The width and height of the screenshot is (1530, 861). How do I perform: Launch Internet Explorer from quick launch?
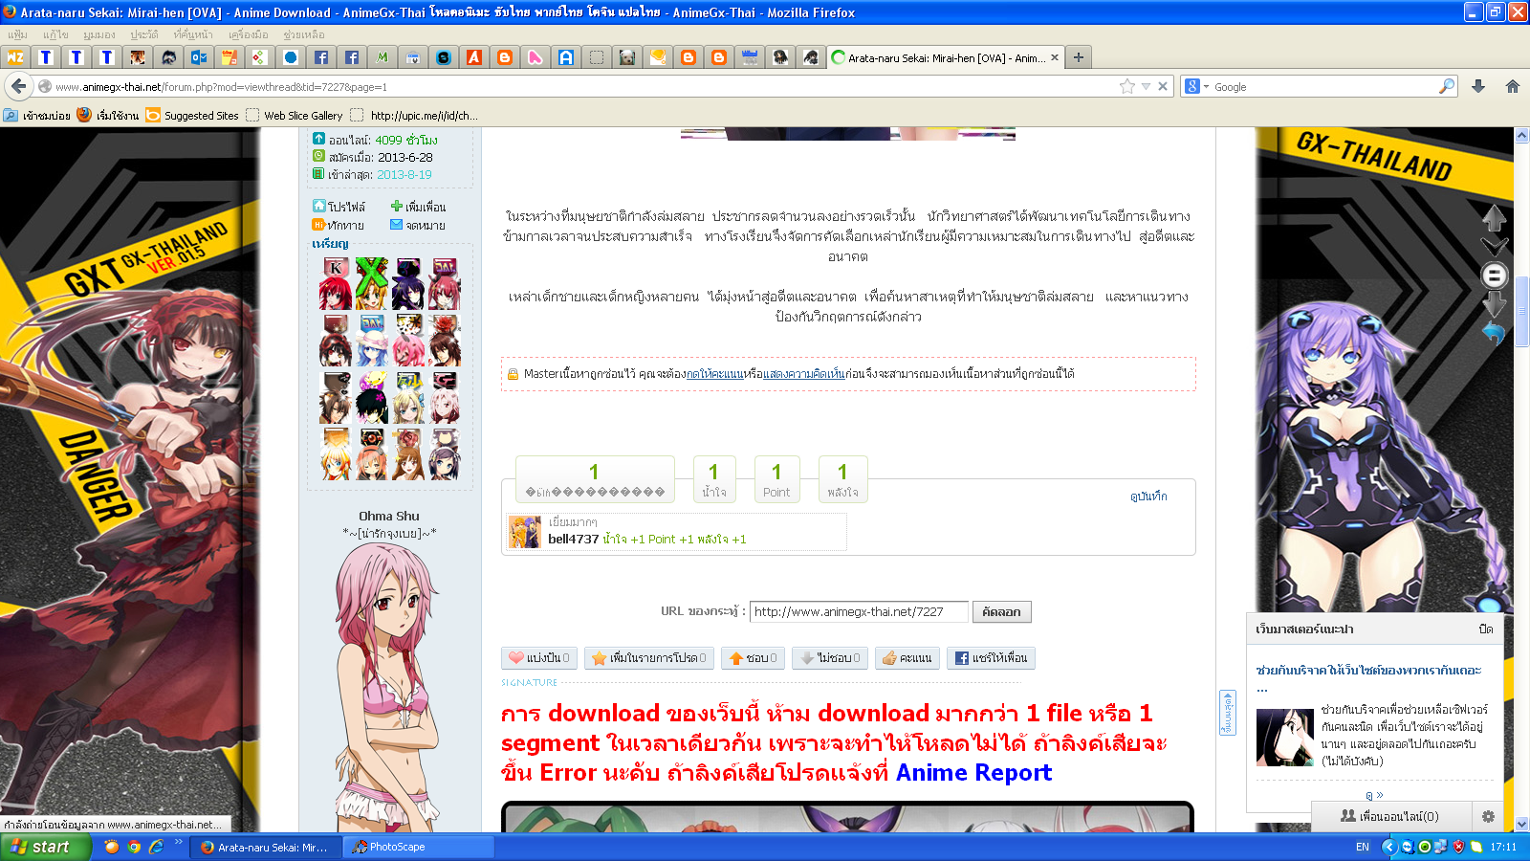click(156, 847)
